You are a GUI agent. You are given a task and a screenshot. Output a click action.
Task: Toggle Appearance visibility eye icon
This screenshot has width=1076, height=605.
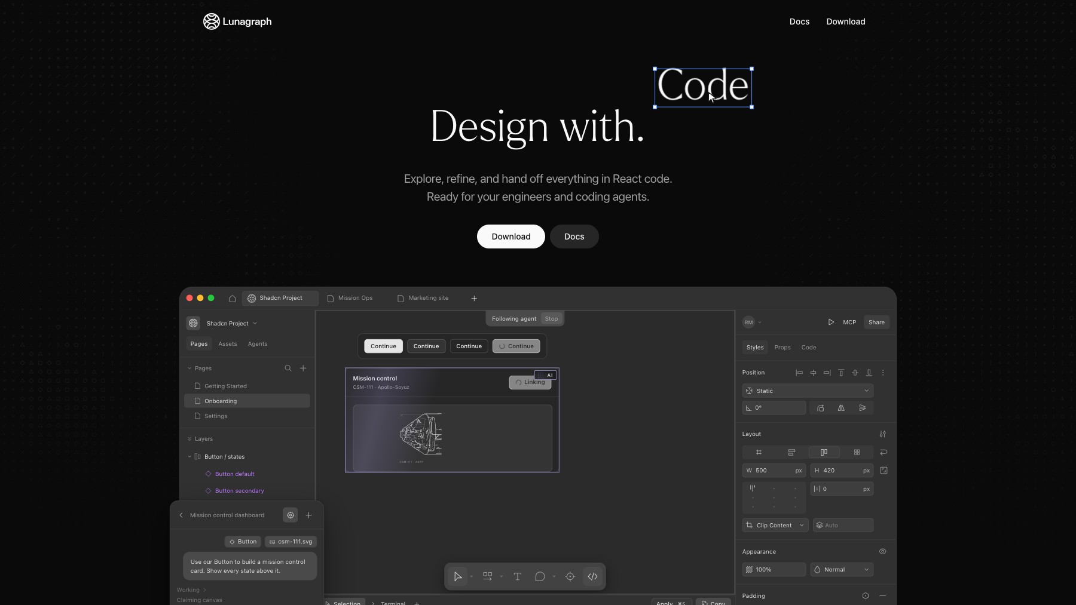coord(883,551)
